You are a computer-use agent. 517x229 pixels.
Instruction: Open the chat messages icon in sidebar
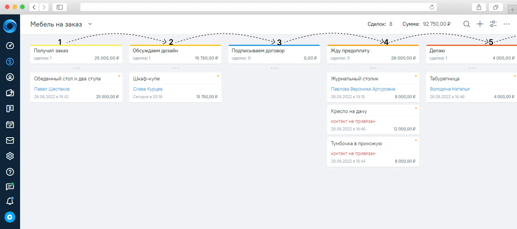click(x=10, y=187)
